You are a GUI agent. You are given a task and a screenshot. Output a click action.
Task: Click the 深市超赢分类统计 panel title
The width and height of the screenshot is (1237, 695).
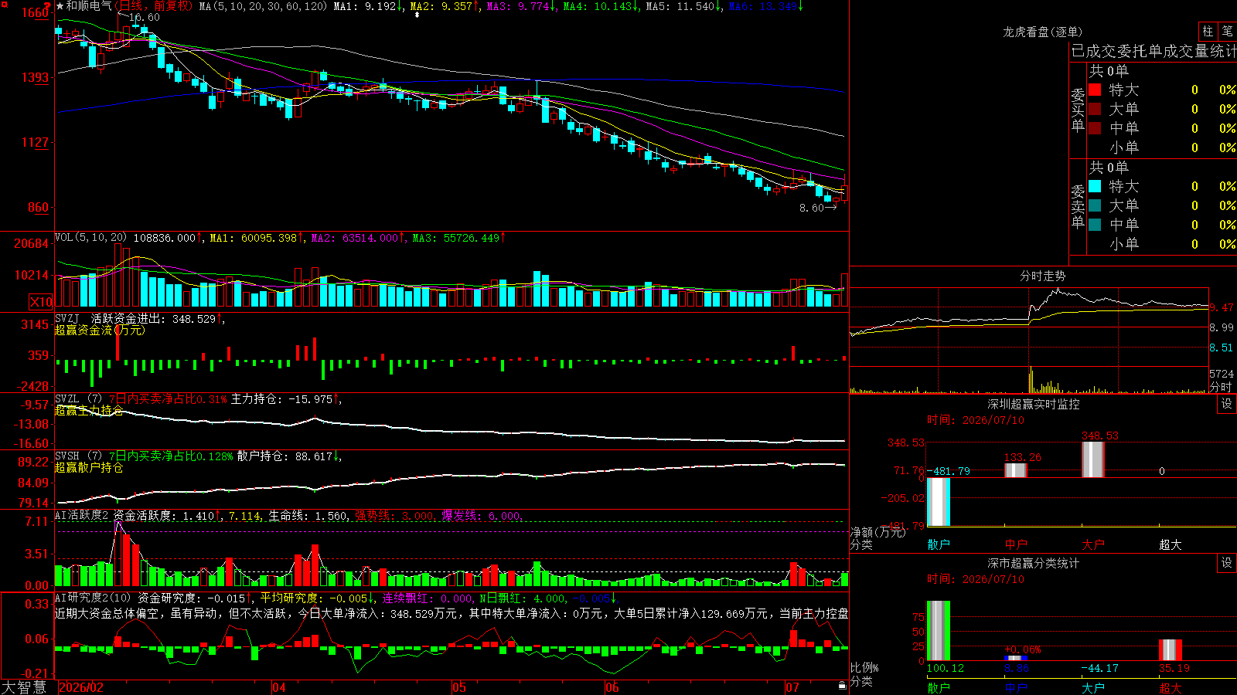click(x=1034, y=563)
